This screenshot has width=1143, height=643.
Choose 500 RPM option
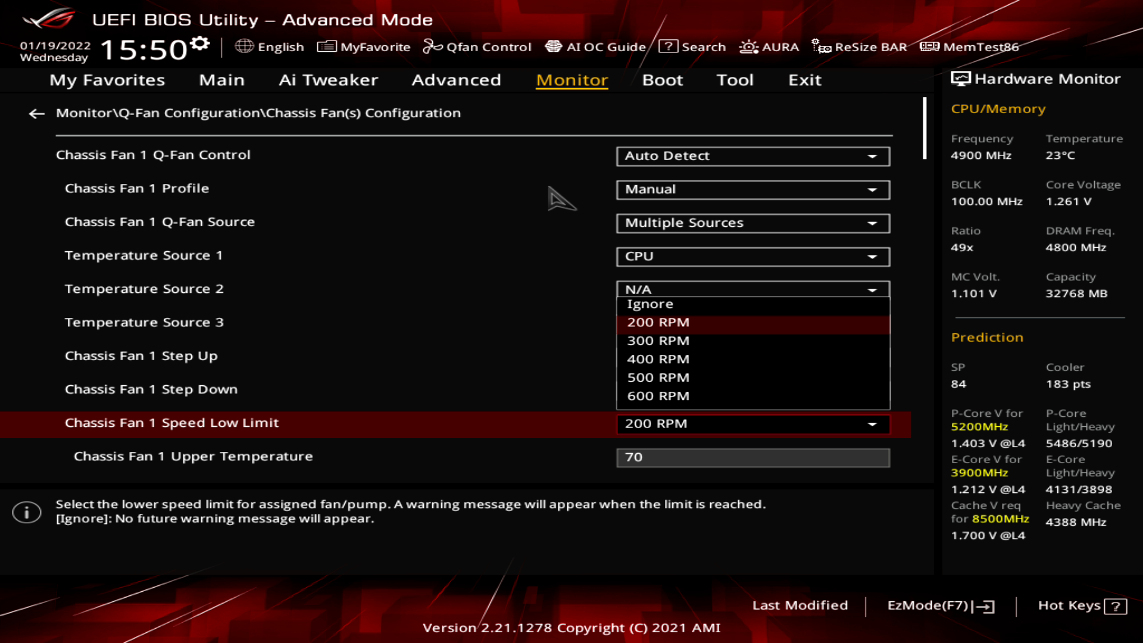pos(753,378)
